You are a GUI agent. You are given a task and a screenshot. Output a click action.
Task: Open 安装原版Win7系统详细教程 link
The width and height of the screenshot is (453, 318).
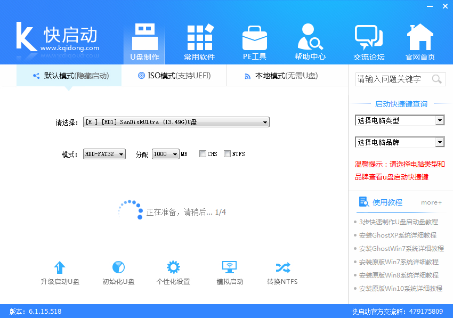pyautogui.click(x=399, y=262)
